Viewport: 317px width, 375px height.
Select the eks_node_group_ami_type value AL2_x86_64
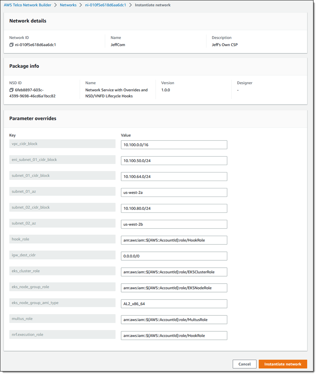(174, 304)
